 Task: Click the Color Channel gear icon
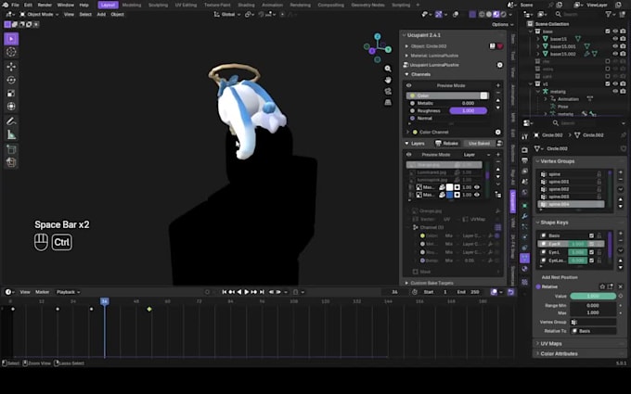coord(497,132)
